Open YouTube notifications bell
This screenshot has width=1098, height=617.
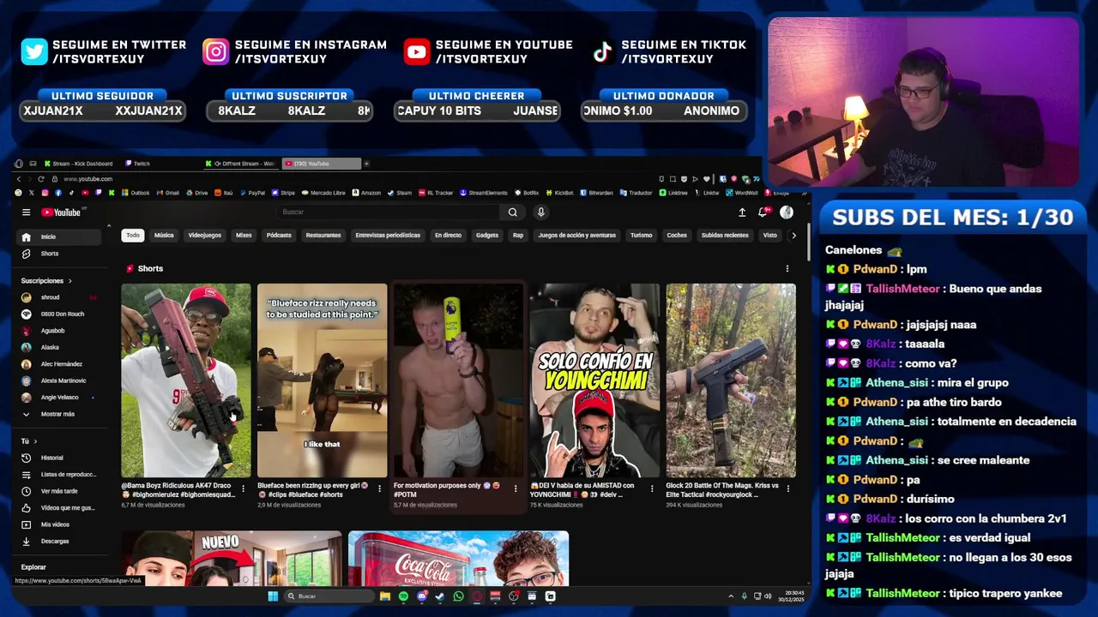pyautogui.click(x=763, y=213)
